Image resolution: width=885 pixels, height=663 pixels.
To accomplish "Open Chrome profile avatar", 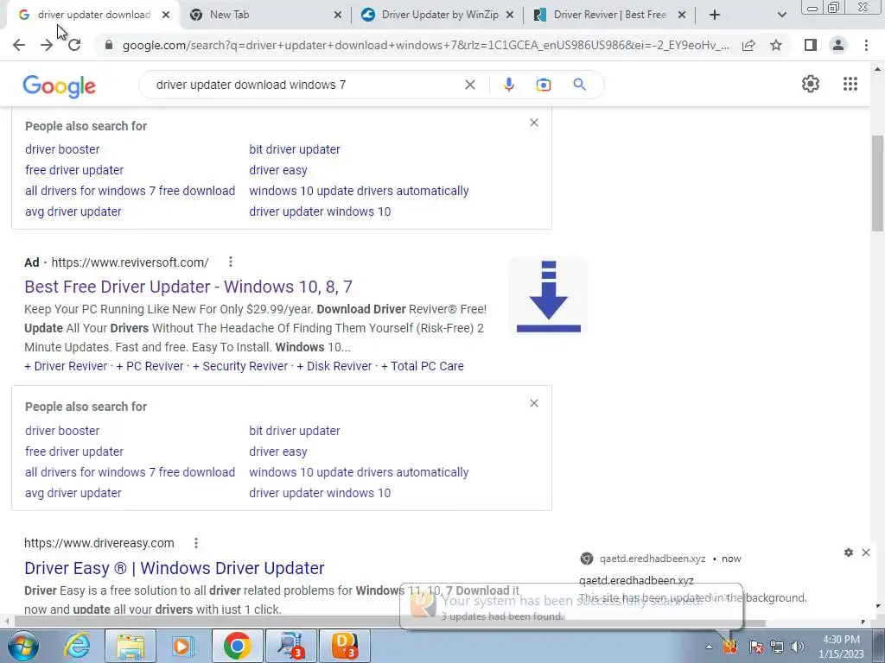I will pyautogui.click(x=838, y=45).
